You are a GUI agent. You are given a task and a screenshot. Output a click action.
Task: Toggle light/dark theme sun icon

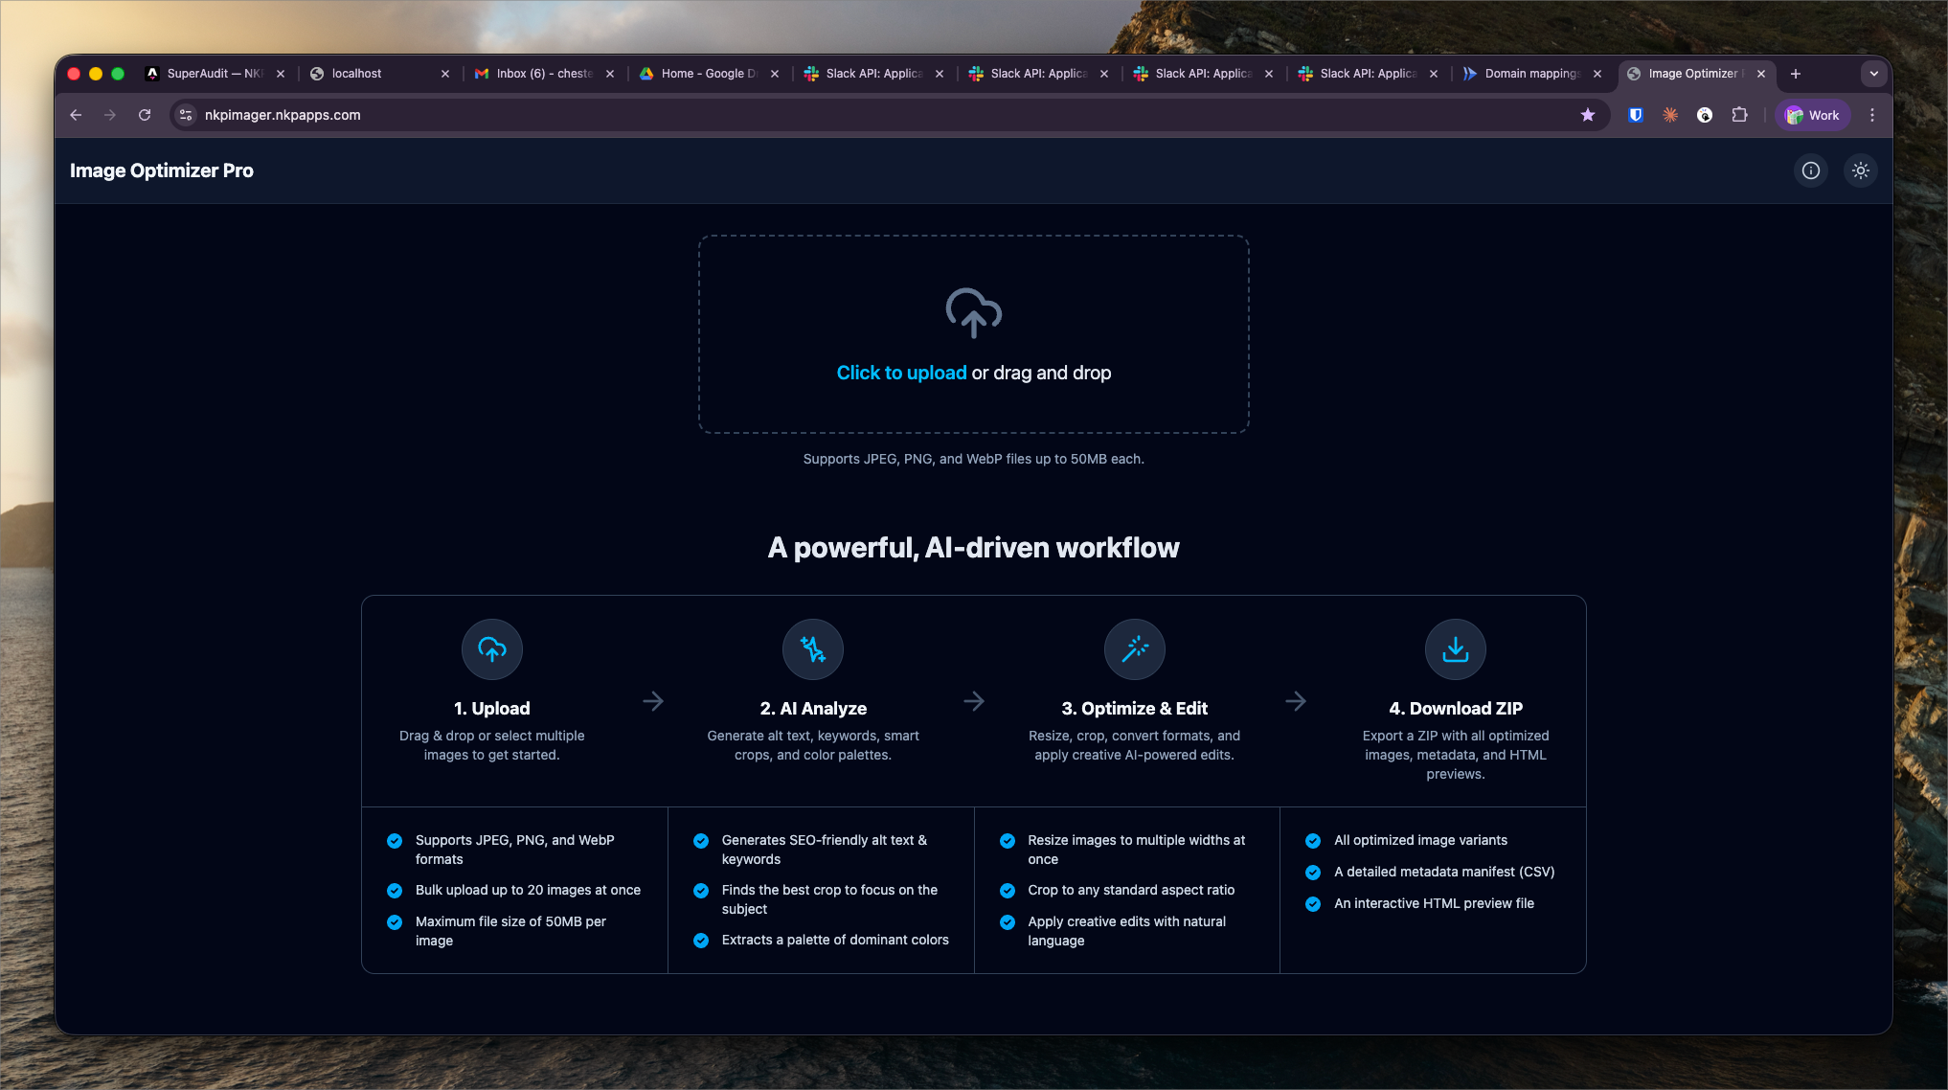pyautogui.click(x=1860, y=170)
